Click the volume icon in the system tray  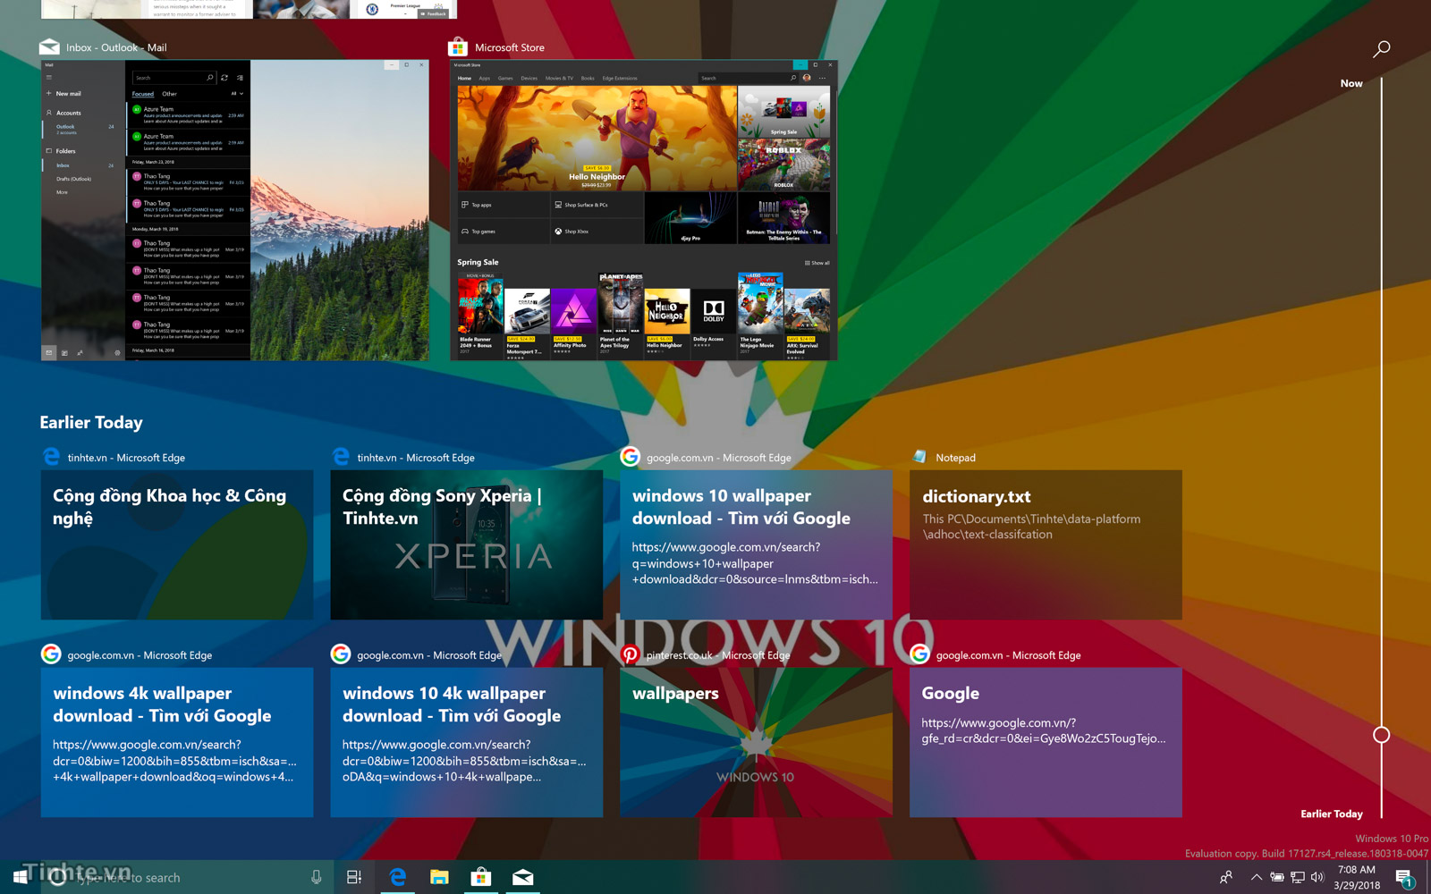pos(1317,877)
